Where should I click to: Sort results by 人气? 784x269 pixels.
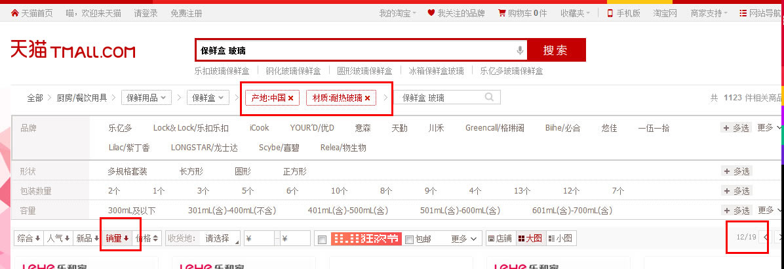(x=58, y=239)
